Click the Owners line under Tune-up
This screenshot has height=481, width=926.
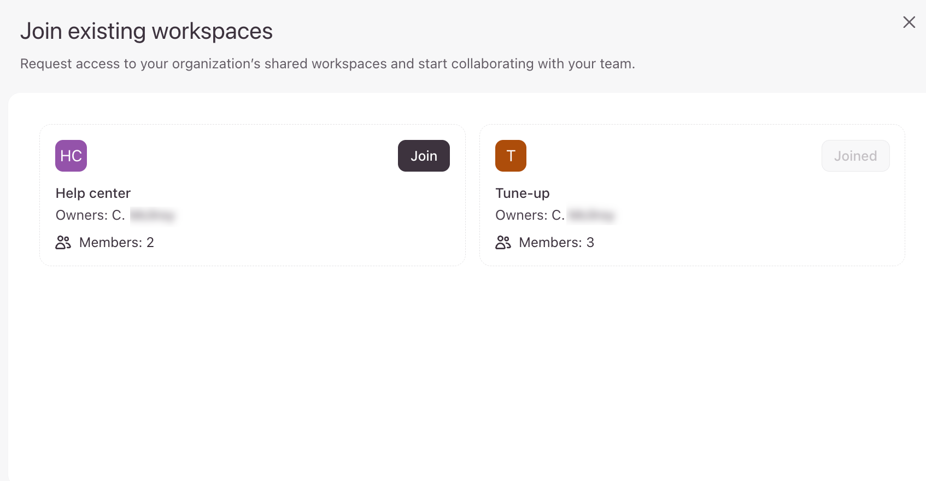pos(530,215)
